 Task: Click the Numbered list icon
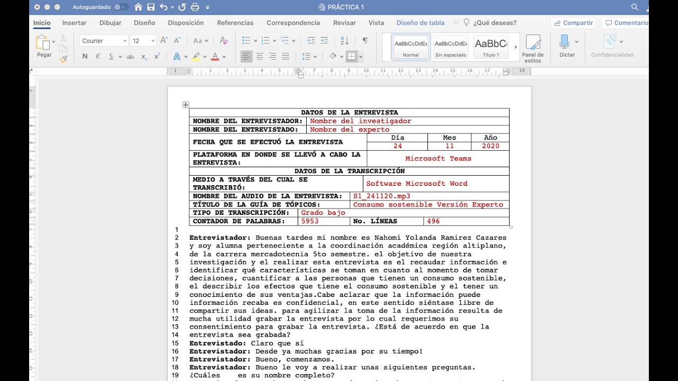click(x=265, y=41)
